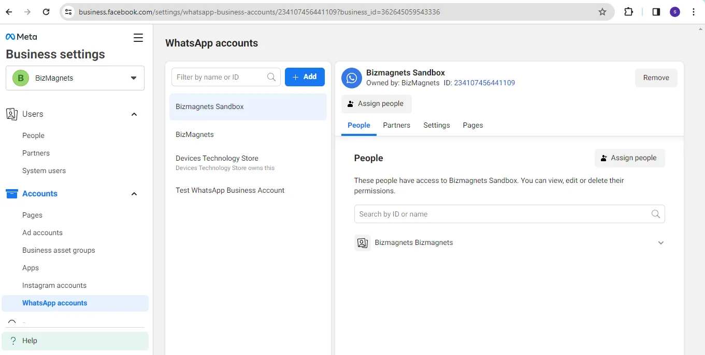This screenshot has height=355, width=705.
Task: Switch to the Settings tab
Action: (437, 125)
